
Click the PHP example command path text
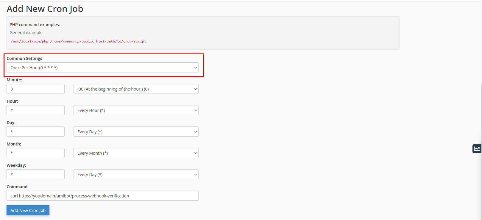(x=78, y=41)
